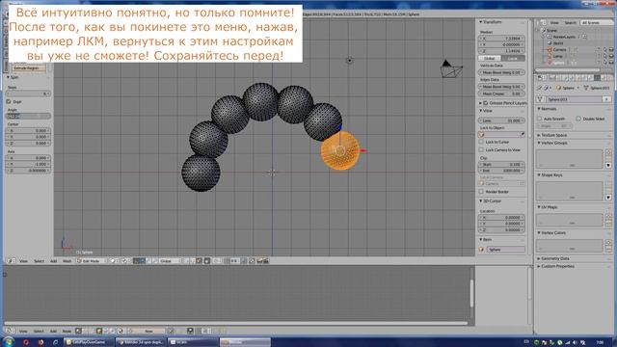The width and height of the screenshot is (617, 347).
Task: Select the Scene item in outliner
Action: (551, 30)
